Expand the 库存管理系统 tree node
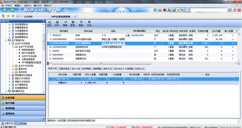The image size is (242, 128). click(9, 24)
